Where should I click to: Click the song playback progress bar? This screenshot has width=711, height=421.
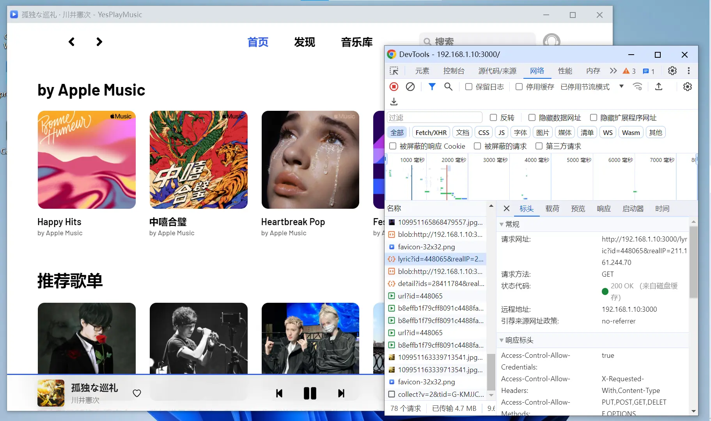coord(196,374)
